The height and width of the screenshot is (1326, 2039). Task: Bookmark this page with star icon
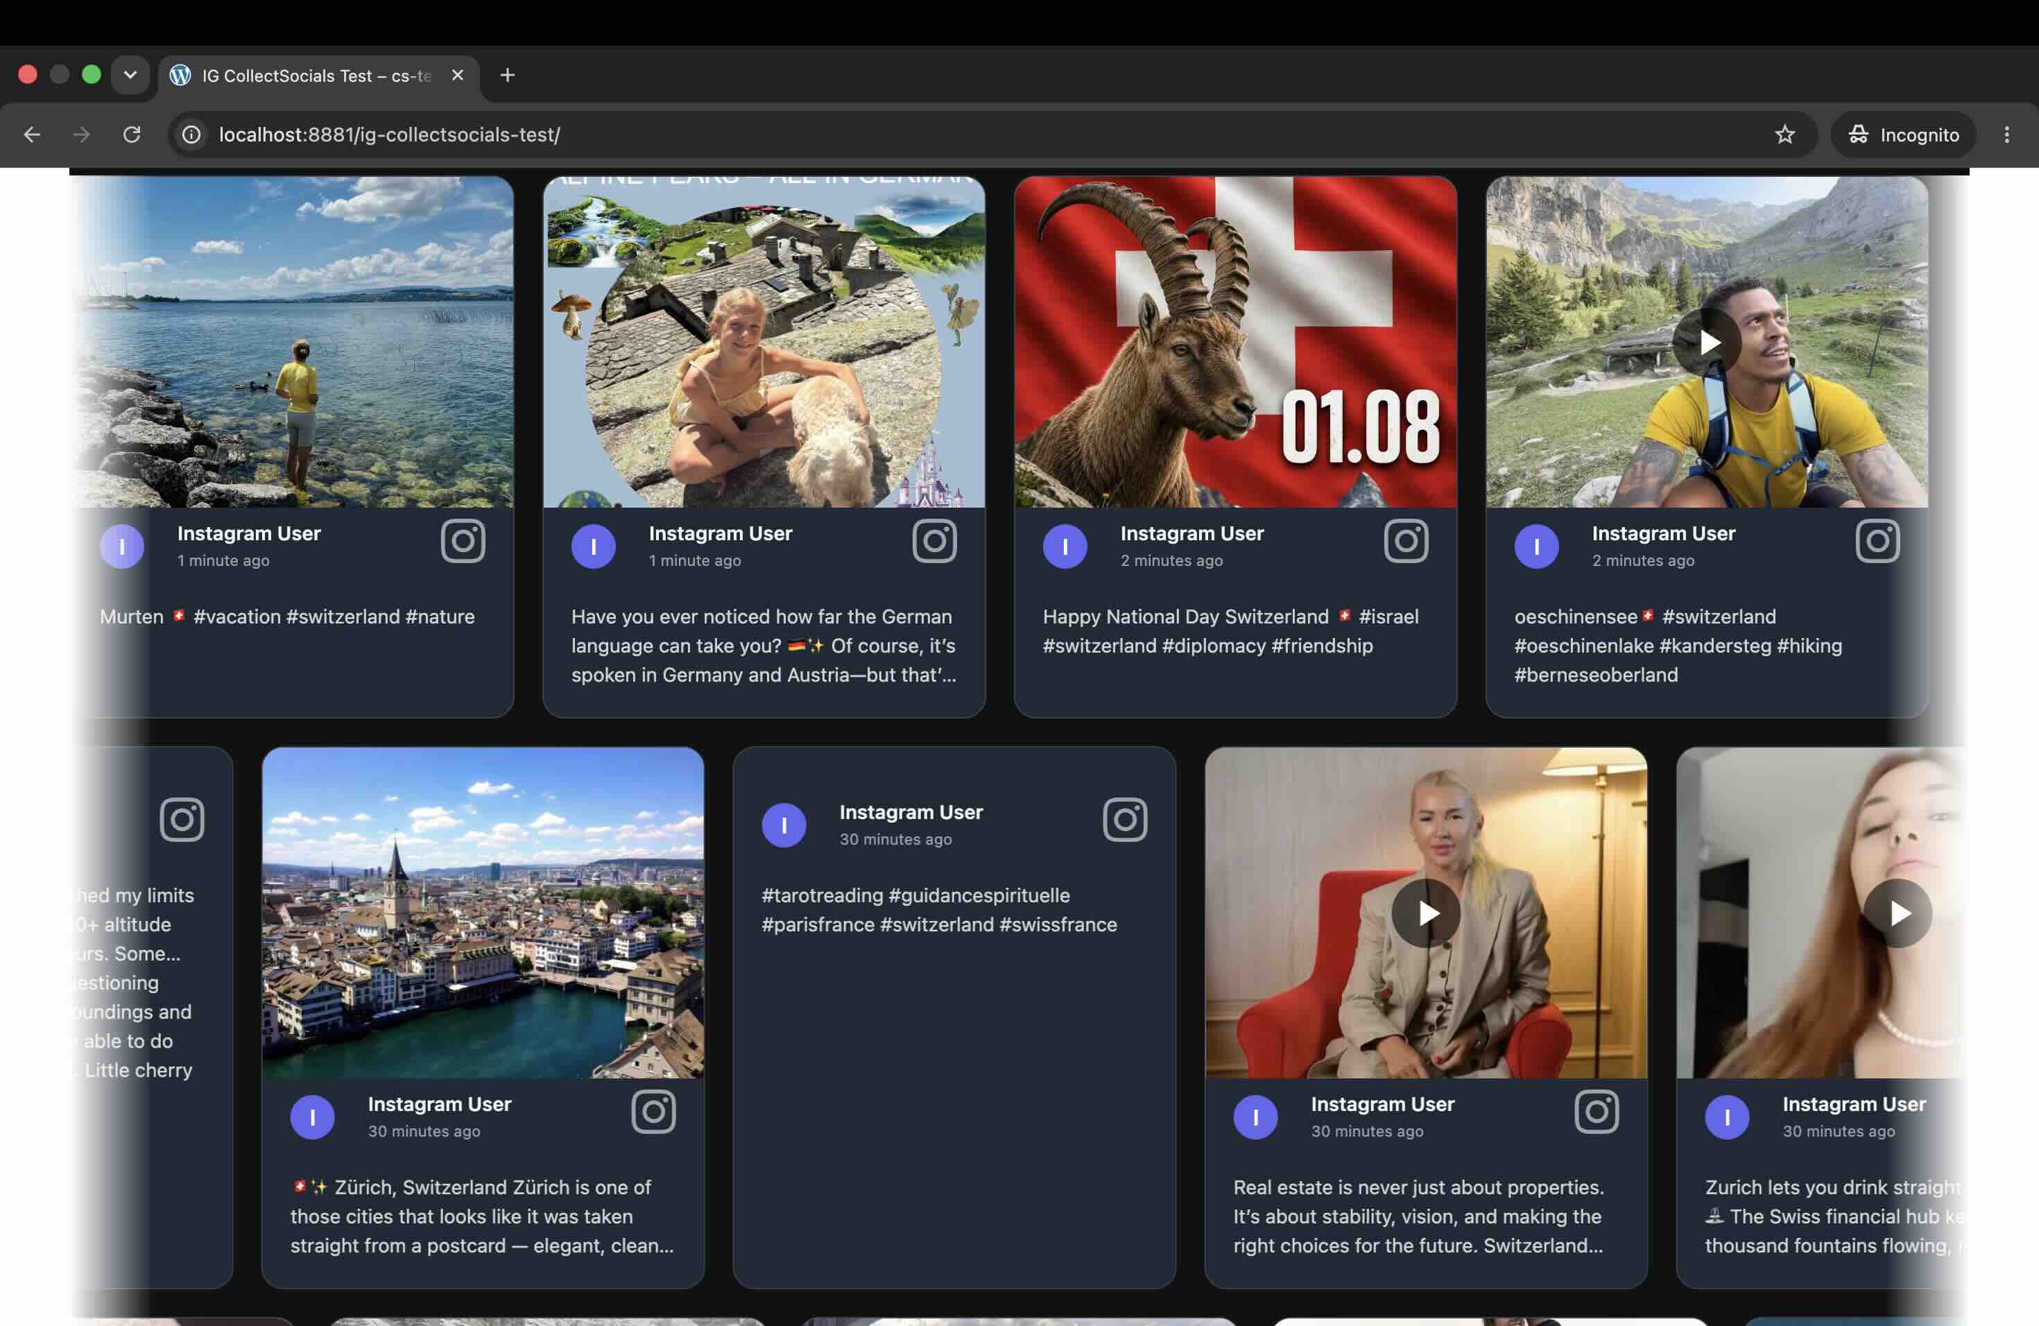coord(1784,135)
